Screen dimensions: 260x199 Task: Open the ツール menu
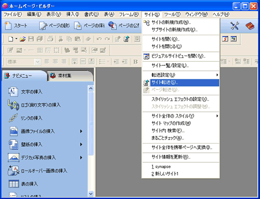coord(172,15)
